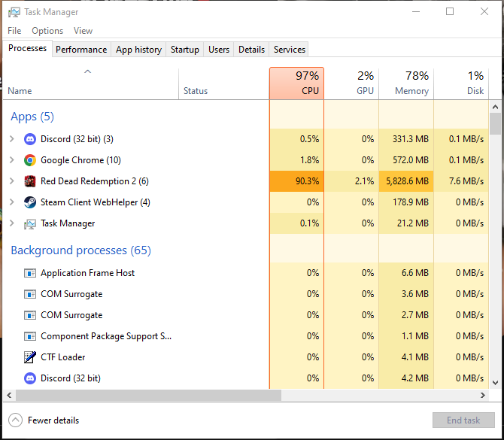Click the vertical scrollbar down arrow
Screen dimensions: 504x440
point(495,383)
